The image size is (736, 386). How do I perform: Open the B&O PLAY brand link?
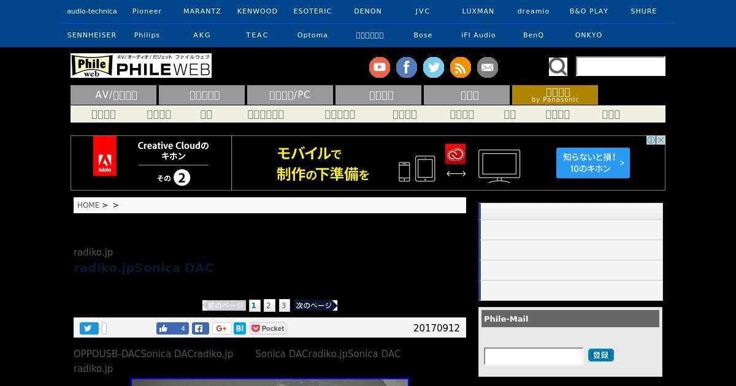click(589, 11)
